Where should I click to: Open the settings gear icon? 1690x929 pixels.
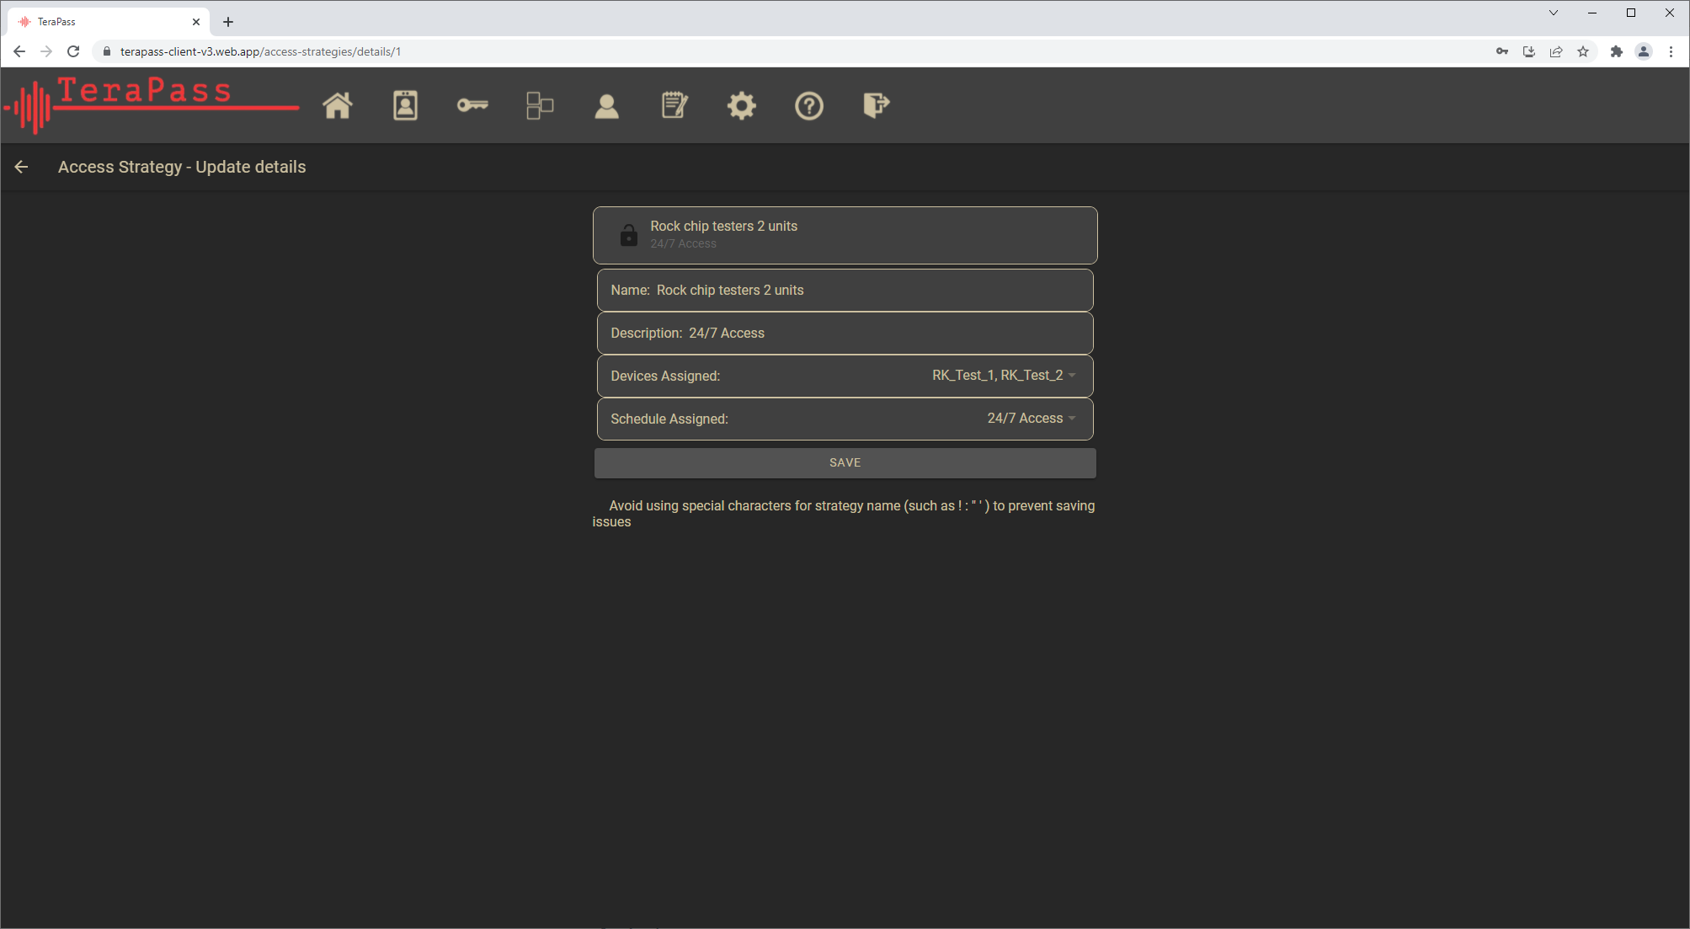(x=742, y=106)
